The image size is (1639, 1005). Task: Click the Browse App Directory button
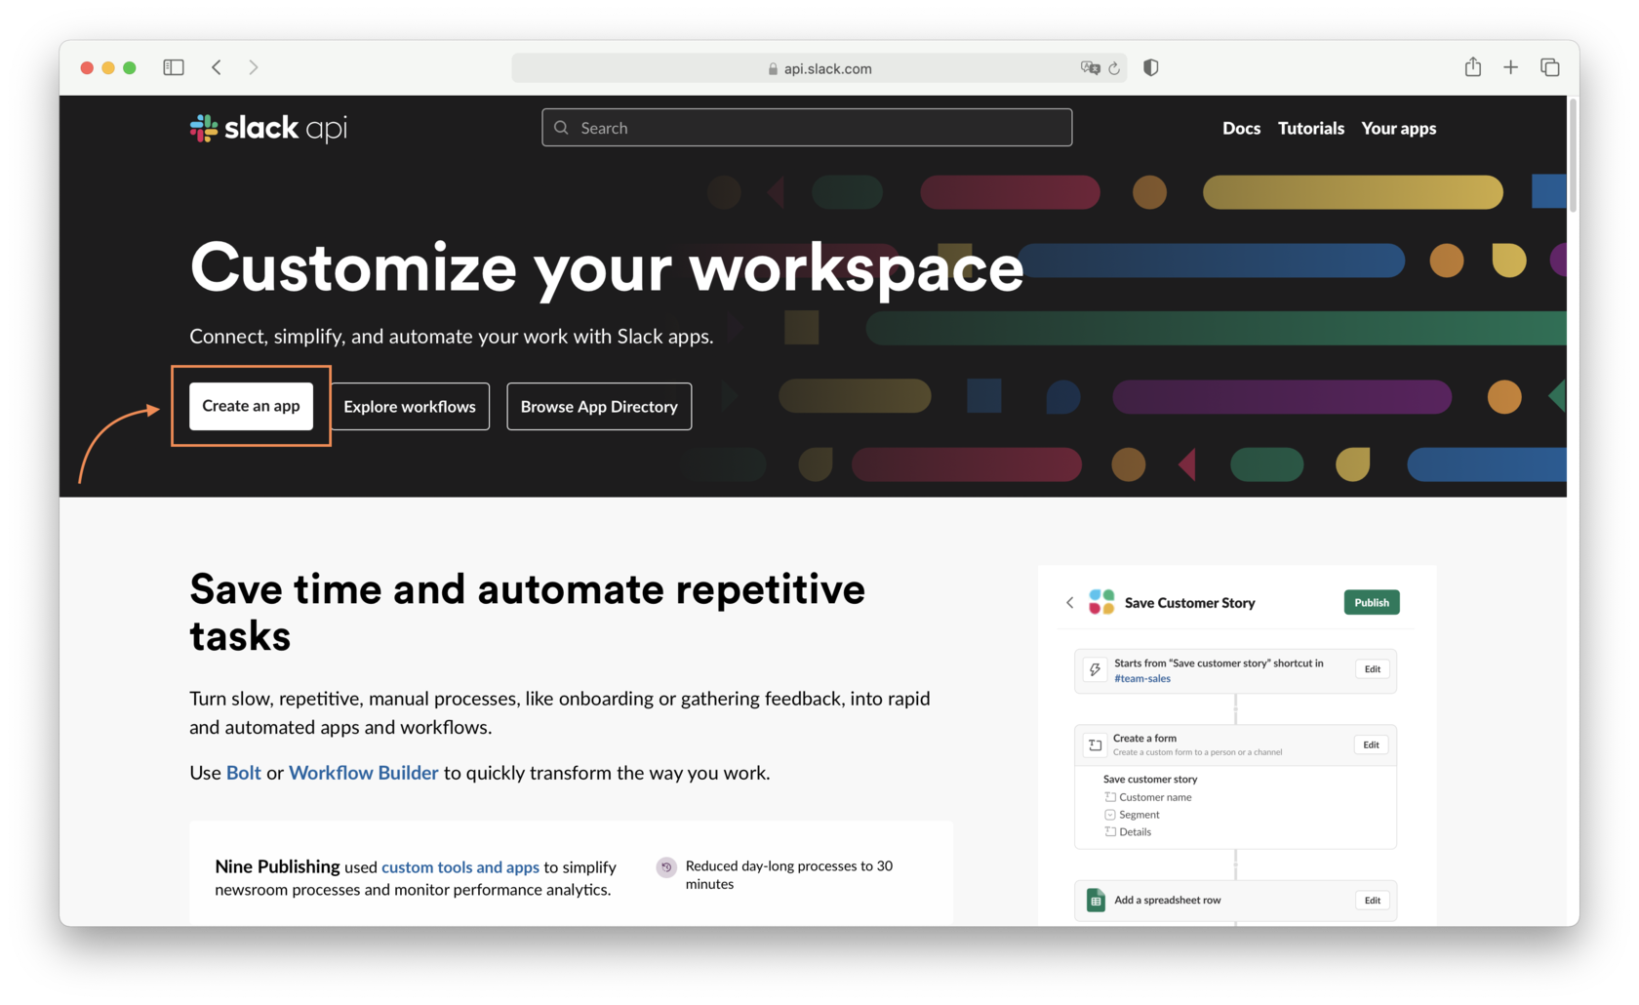599,406
